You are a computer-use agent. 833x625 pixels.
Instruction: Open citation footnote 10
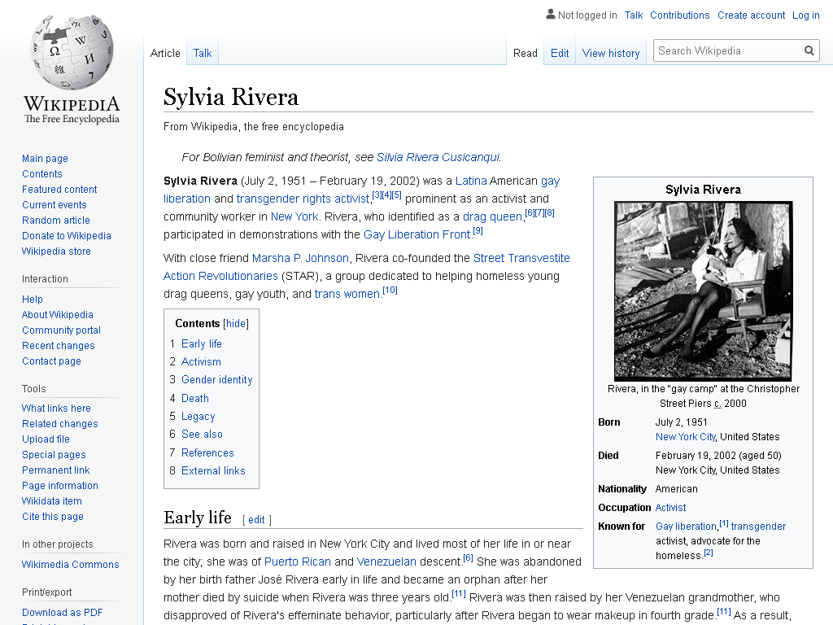click(390, 291)
